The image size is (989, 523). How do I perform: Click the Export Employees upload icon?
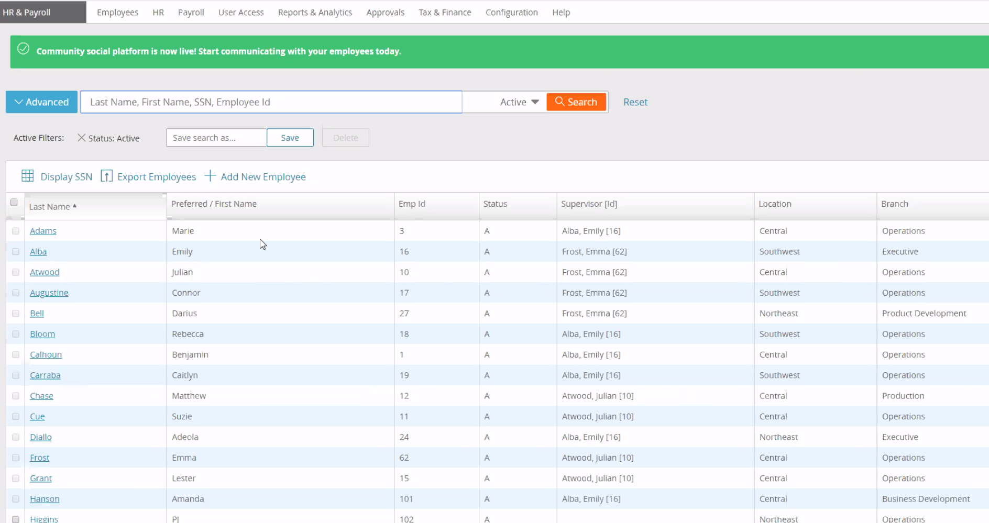[106, 176]
